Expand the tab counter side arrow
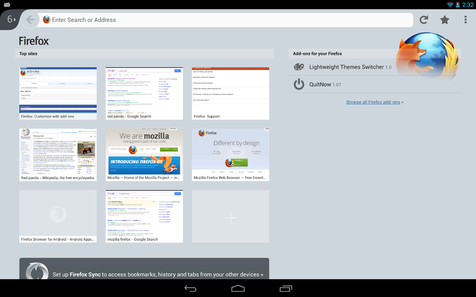476x297 pixels. tap(15, 19)
